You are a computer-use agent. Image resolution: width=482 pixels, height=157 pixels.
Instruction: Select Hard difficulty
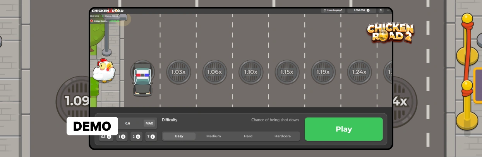(248, 136)
